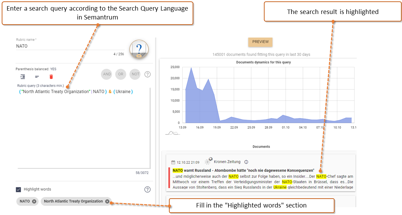Click the highlighted word "Ukraine" in the article snippet

[x=280, y=187]
